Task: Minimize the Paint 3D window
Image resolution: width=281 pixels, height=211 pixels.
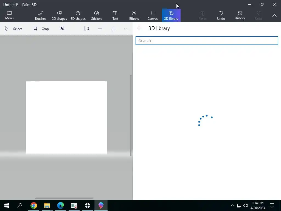Action: pos(249,4)
